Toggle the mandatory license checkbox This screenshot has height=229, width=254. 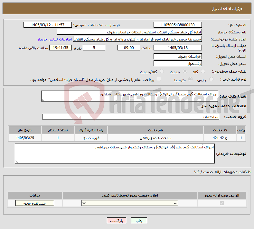pyautogui.click(x=222, y=203)
